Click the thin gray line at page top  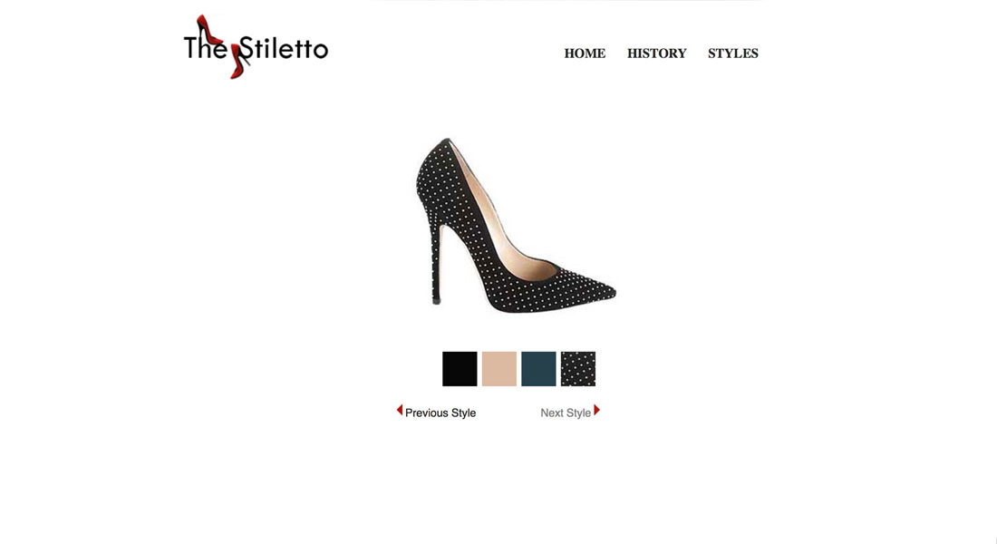pos(566,1)
